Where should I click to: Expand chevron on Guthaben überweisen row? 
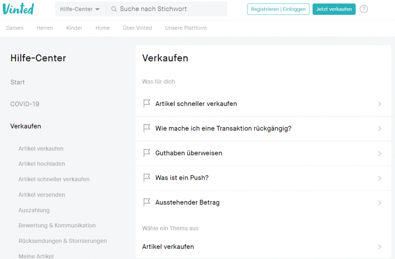pos(380,154)
